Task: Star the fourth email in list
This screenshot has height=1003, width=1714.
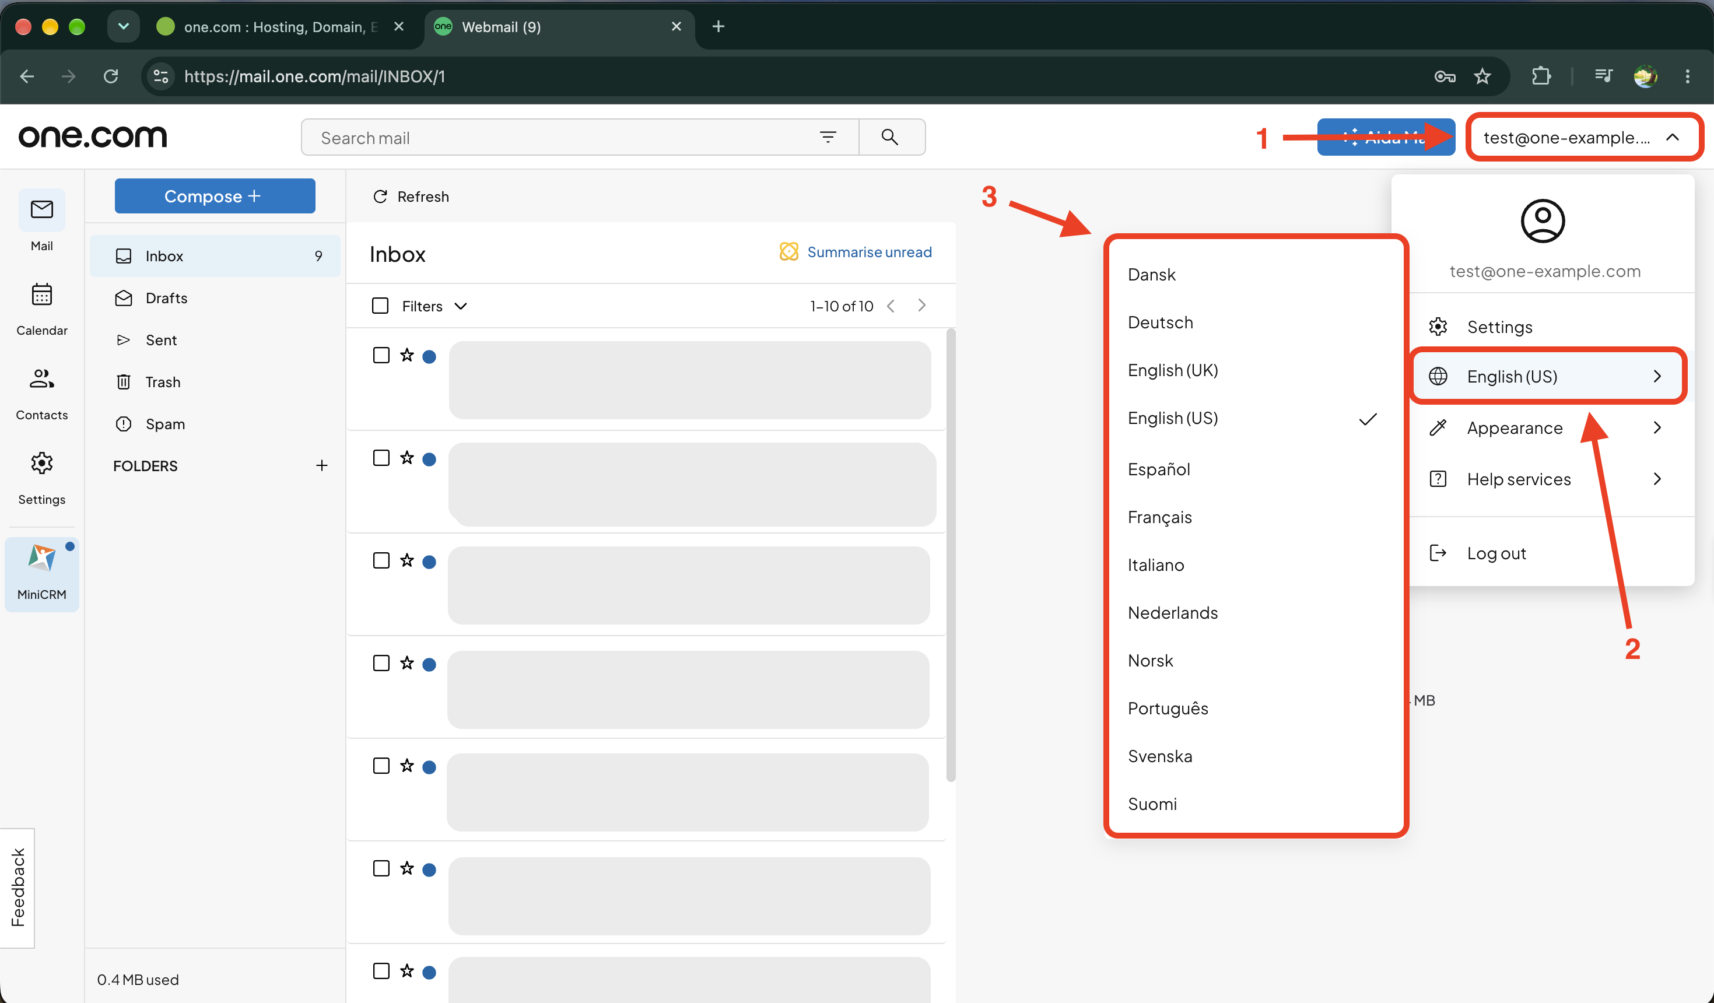Action: [x=406, y=663]
